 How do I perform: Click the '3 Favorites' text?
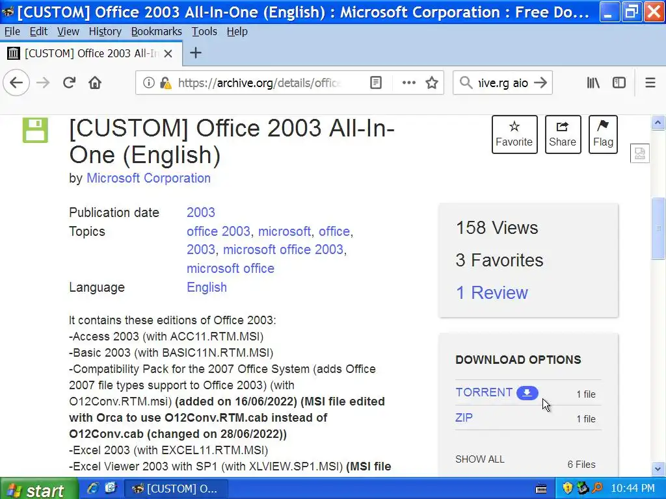[x=499, y=260]
